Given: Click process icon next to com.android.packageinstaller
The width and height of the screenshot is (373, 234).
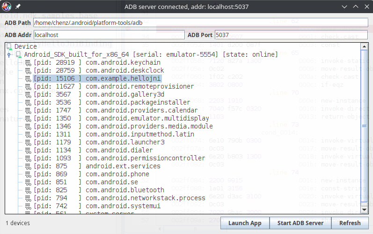Looking at the screenshot, I should (28, 103).
